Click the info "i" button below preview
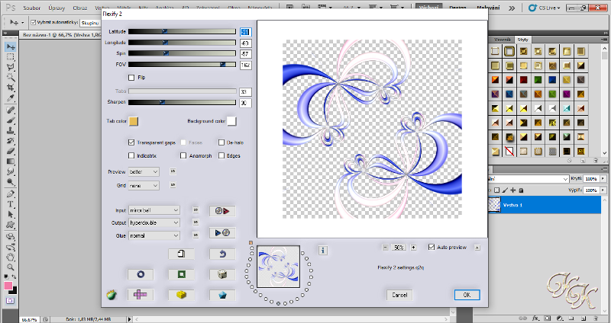The width and height of the screenshot is (611, 323). click(322, 251)
